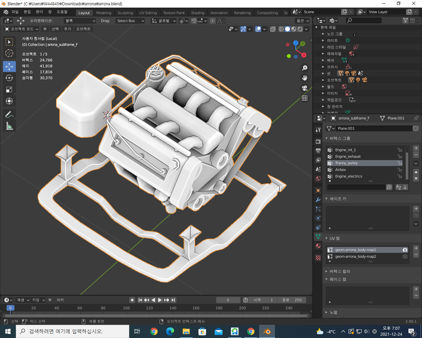
Task: Open the View Layer properties tab
Action: 318,160
